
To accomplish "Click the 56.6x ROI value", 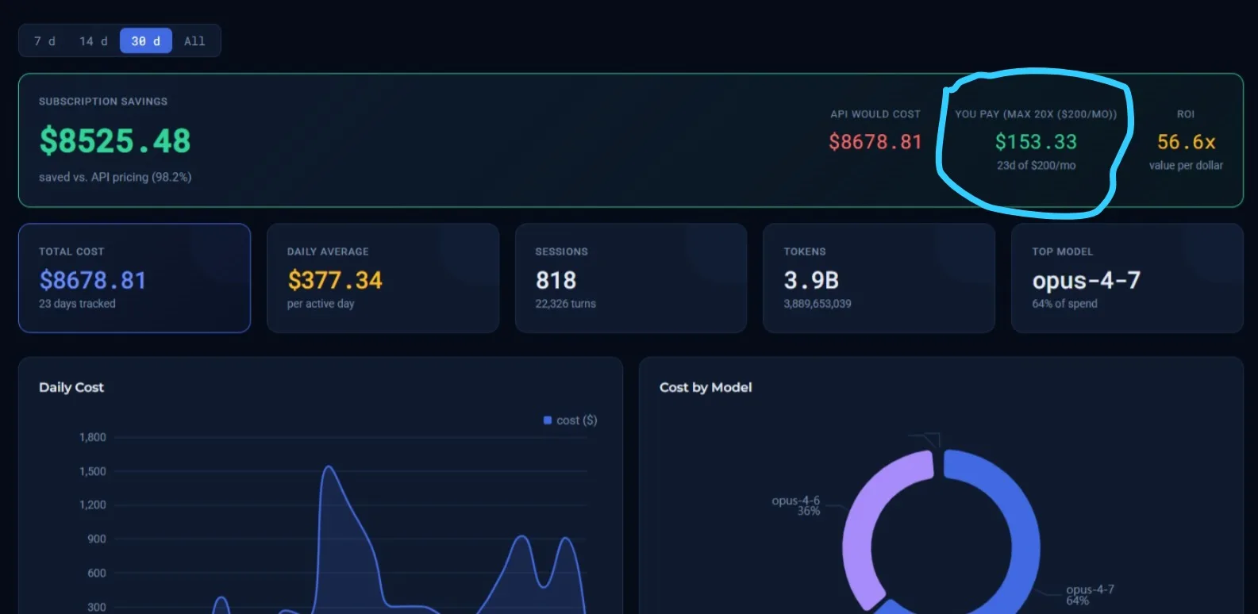I will [x=1186, y=142].
